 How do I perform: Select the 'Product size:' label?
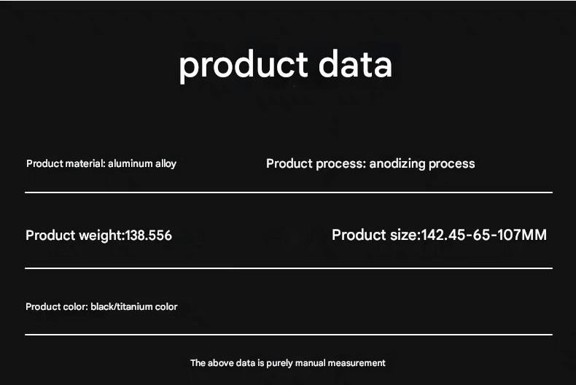coord(376,235)
